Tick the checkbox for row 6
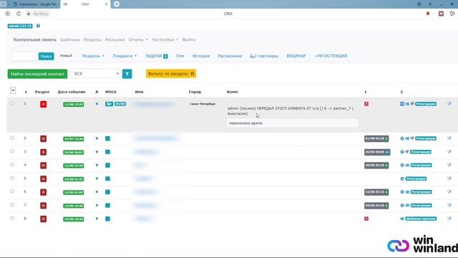 pyautogui.click(x=12, y=191)
